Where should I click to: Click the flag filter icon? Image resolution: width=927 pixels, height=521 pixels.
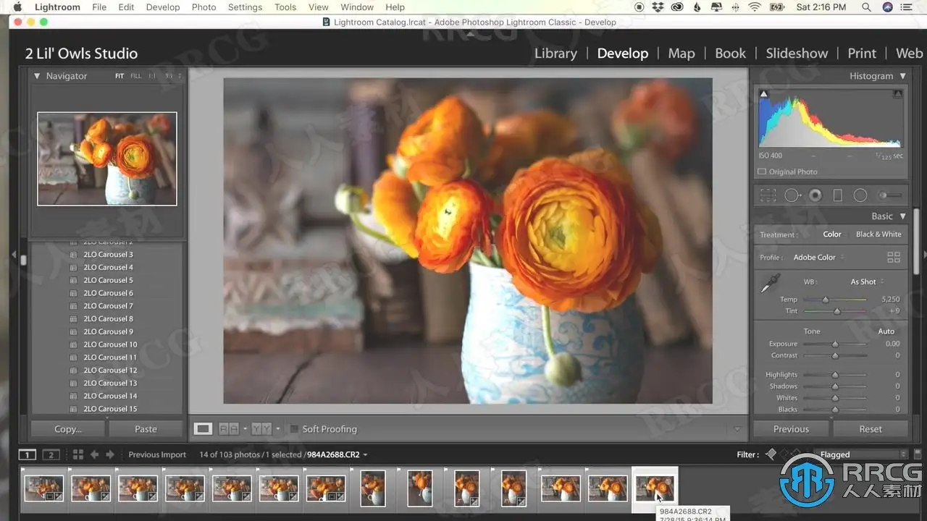click(771, 454)
